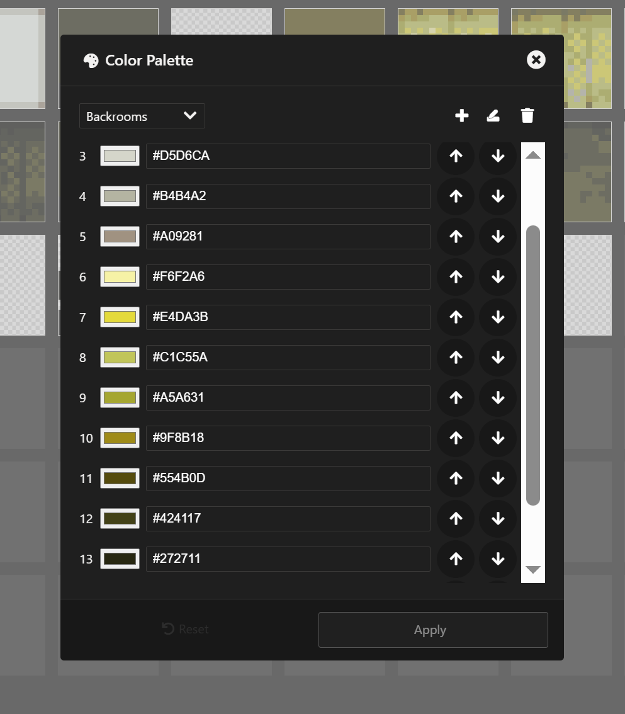Move color #F6F2A6 up one position
625x714 pixels.
pyautogui.click(x=456, y=277)
